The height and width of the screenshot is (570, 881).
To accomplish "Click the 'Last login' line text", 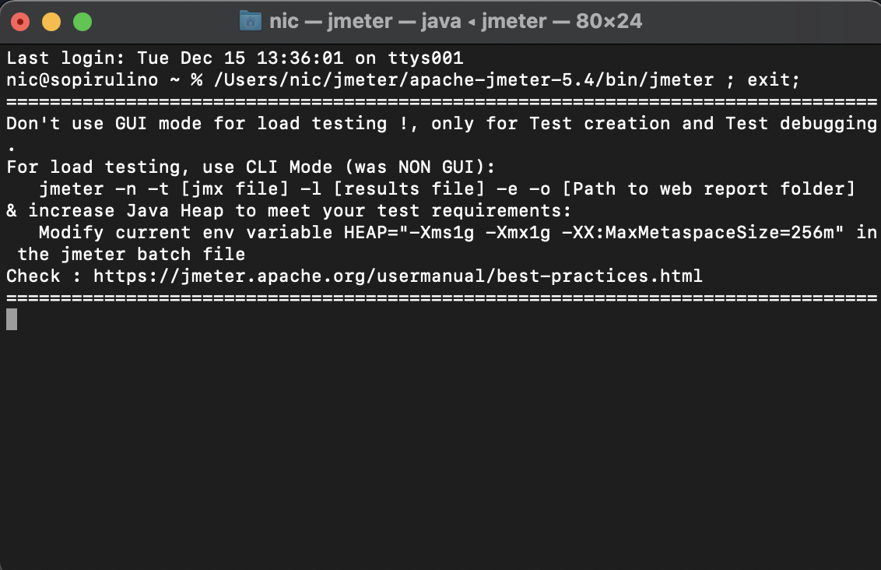I will [235, 58].
